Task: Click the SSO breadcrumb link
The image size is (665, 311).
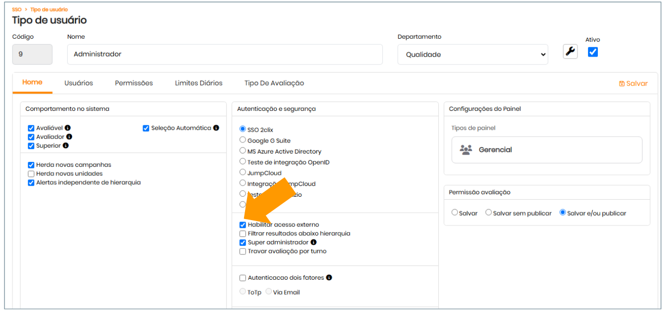Action: coord(16,9)
